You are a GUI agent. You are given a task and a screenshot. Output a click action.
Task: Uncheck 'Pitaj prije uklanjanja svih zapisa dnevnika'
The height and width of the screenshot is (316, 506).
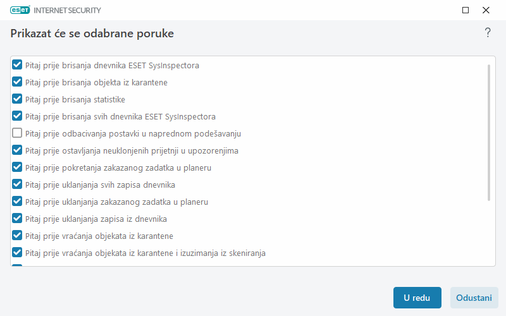pyautogui.click(x=18, y=185)
